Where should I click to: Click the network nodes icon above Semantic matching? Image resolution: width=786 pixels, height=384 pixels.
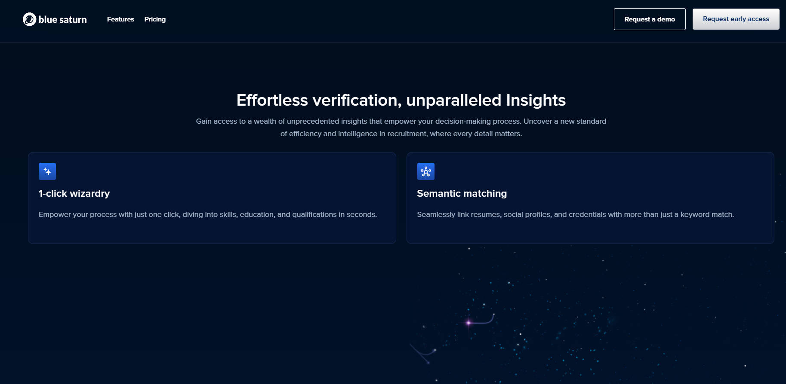(425, 171)
